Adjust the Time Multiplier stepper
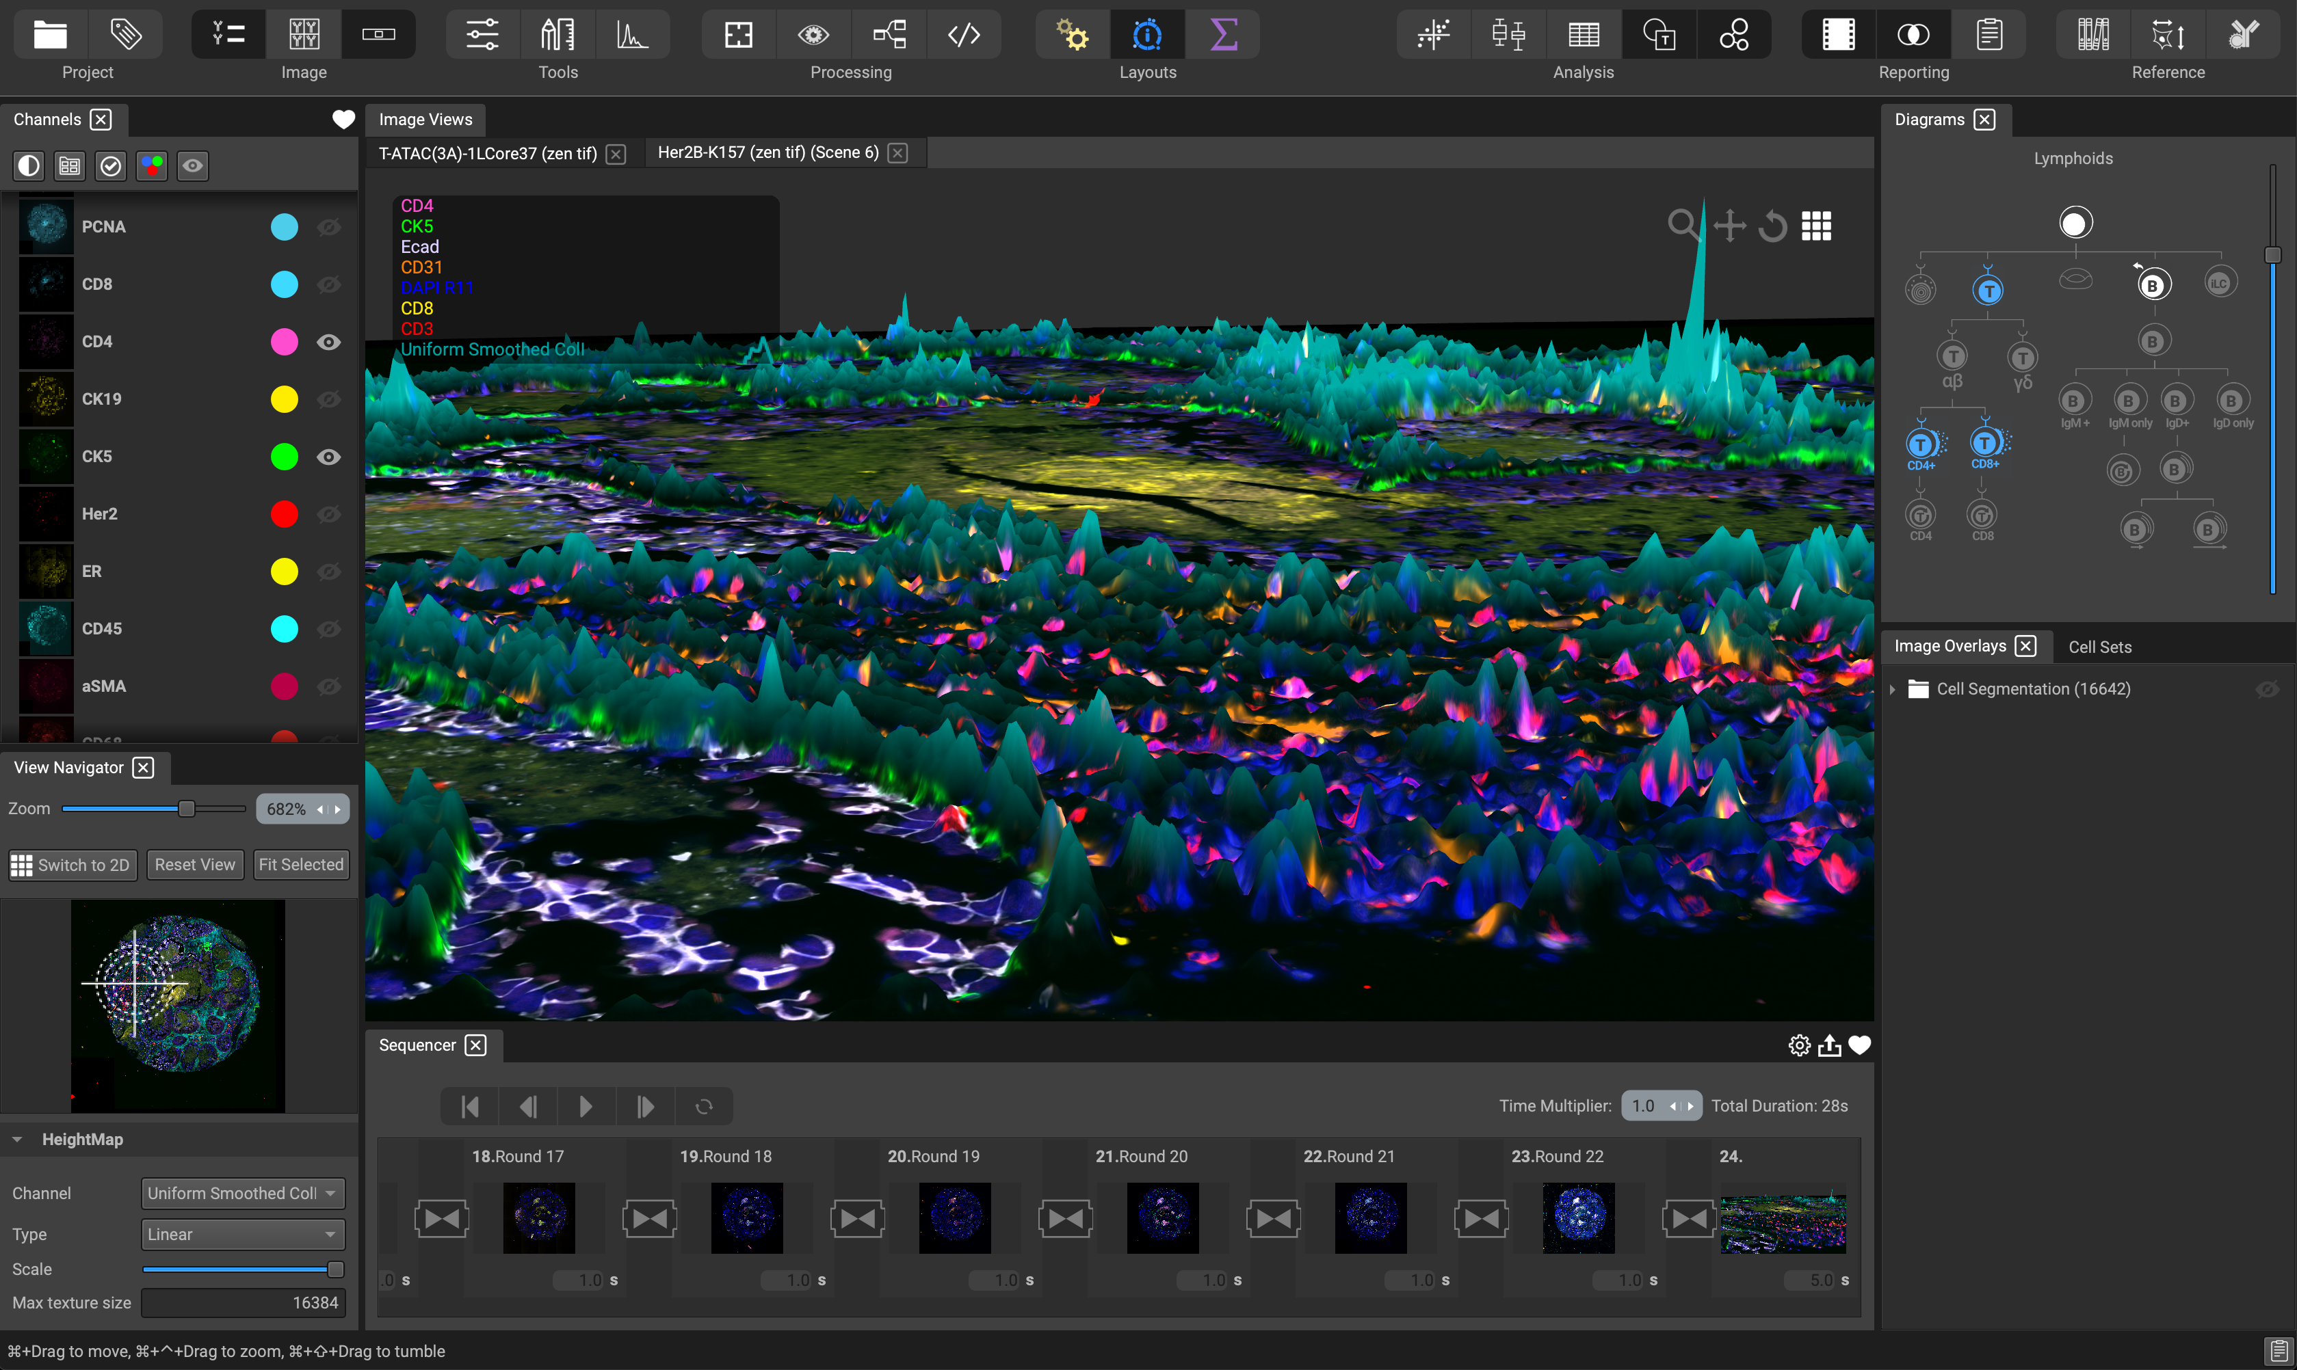 pos(1682,1106)
